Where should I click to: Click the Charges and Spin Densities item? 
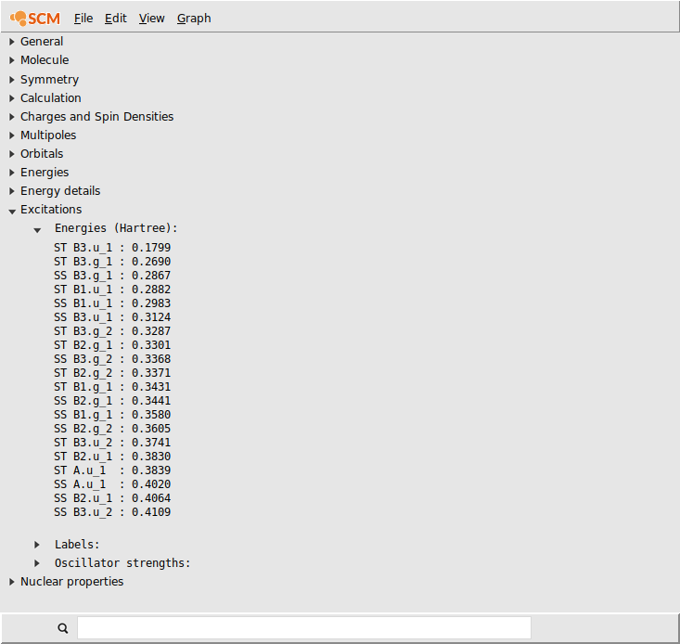96,117
